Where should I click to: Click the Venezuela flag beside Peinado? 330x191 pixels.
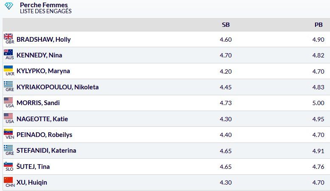pyautogui.click(x=8, y=132)
